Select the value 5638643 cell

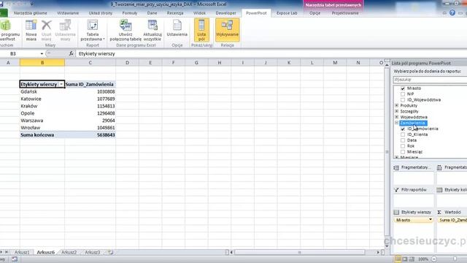tap(90, 134)
